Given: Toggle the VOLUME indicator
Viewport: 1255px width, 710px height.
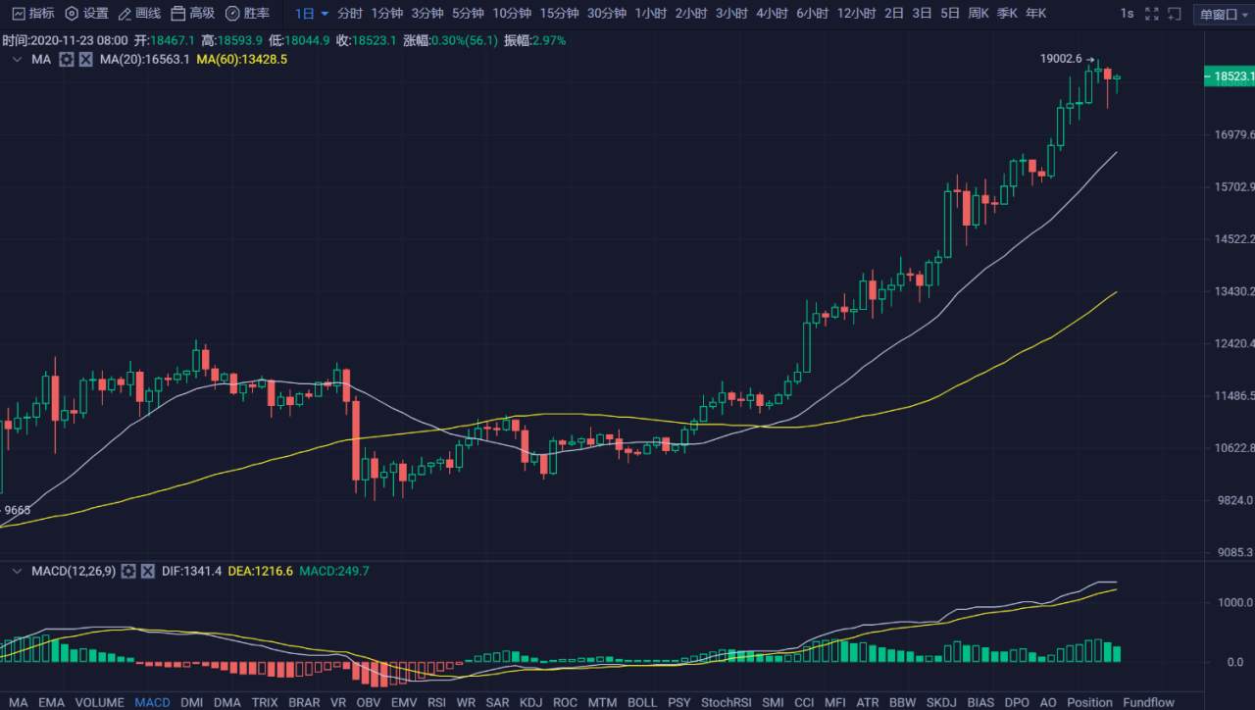Looking at the screenshot, I should point(100,702).
